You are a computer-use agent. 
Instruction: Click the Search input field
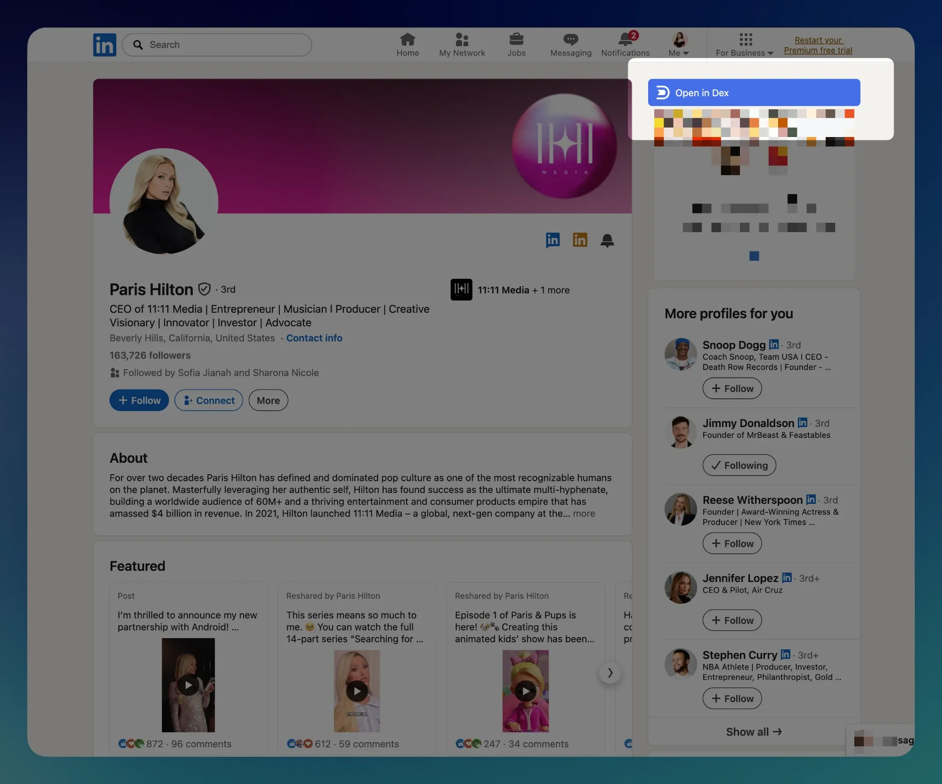(x=217, y=45)
